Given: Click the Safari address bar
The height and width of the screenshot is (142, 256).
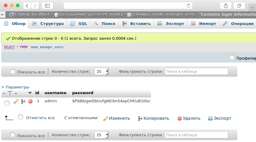Looking at the screenshot, I should (x=128, y=6).
